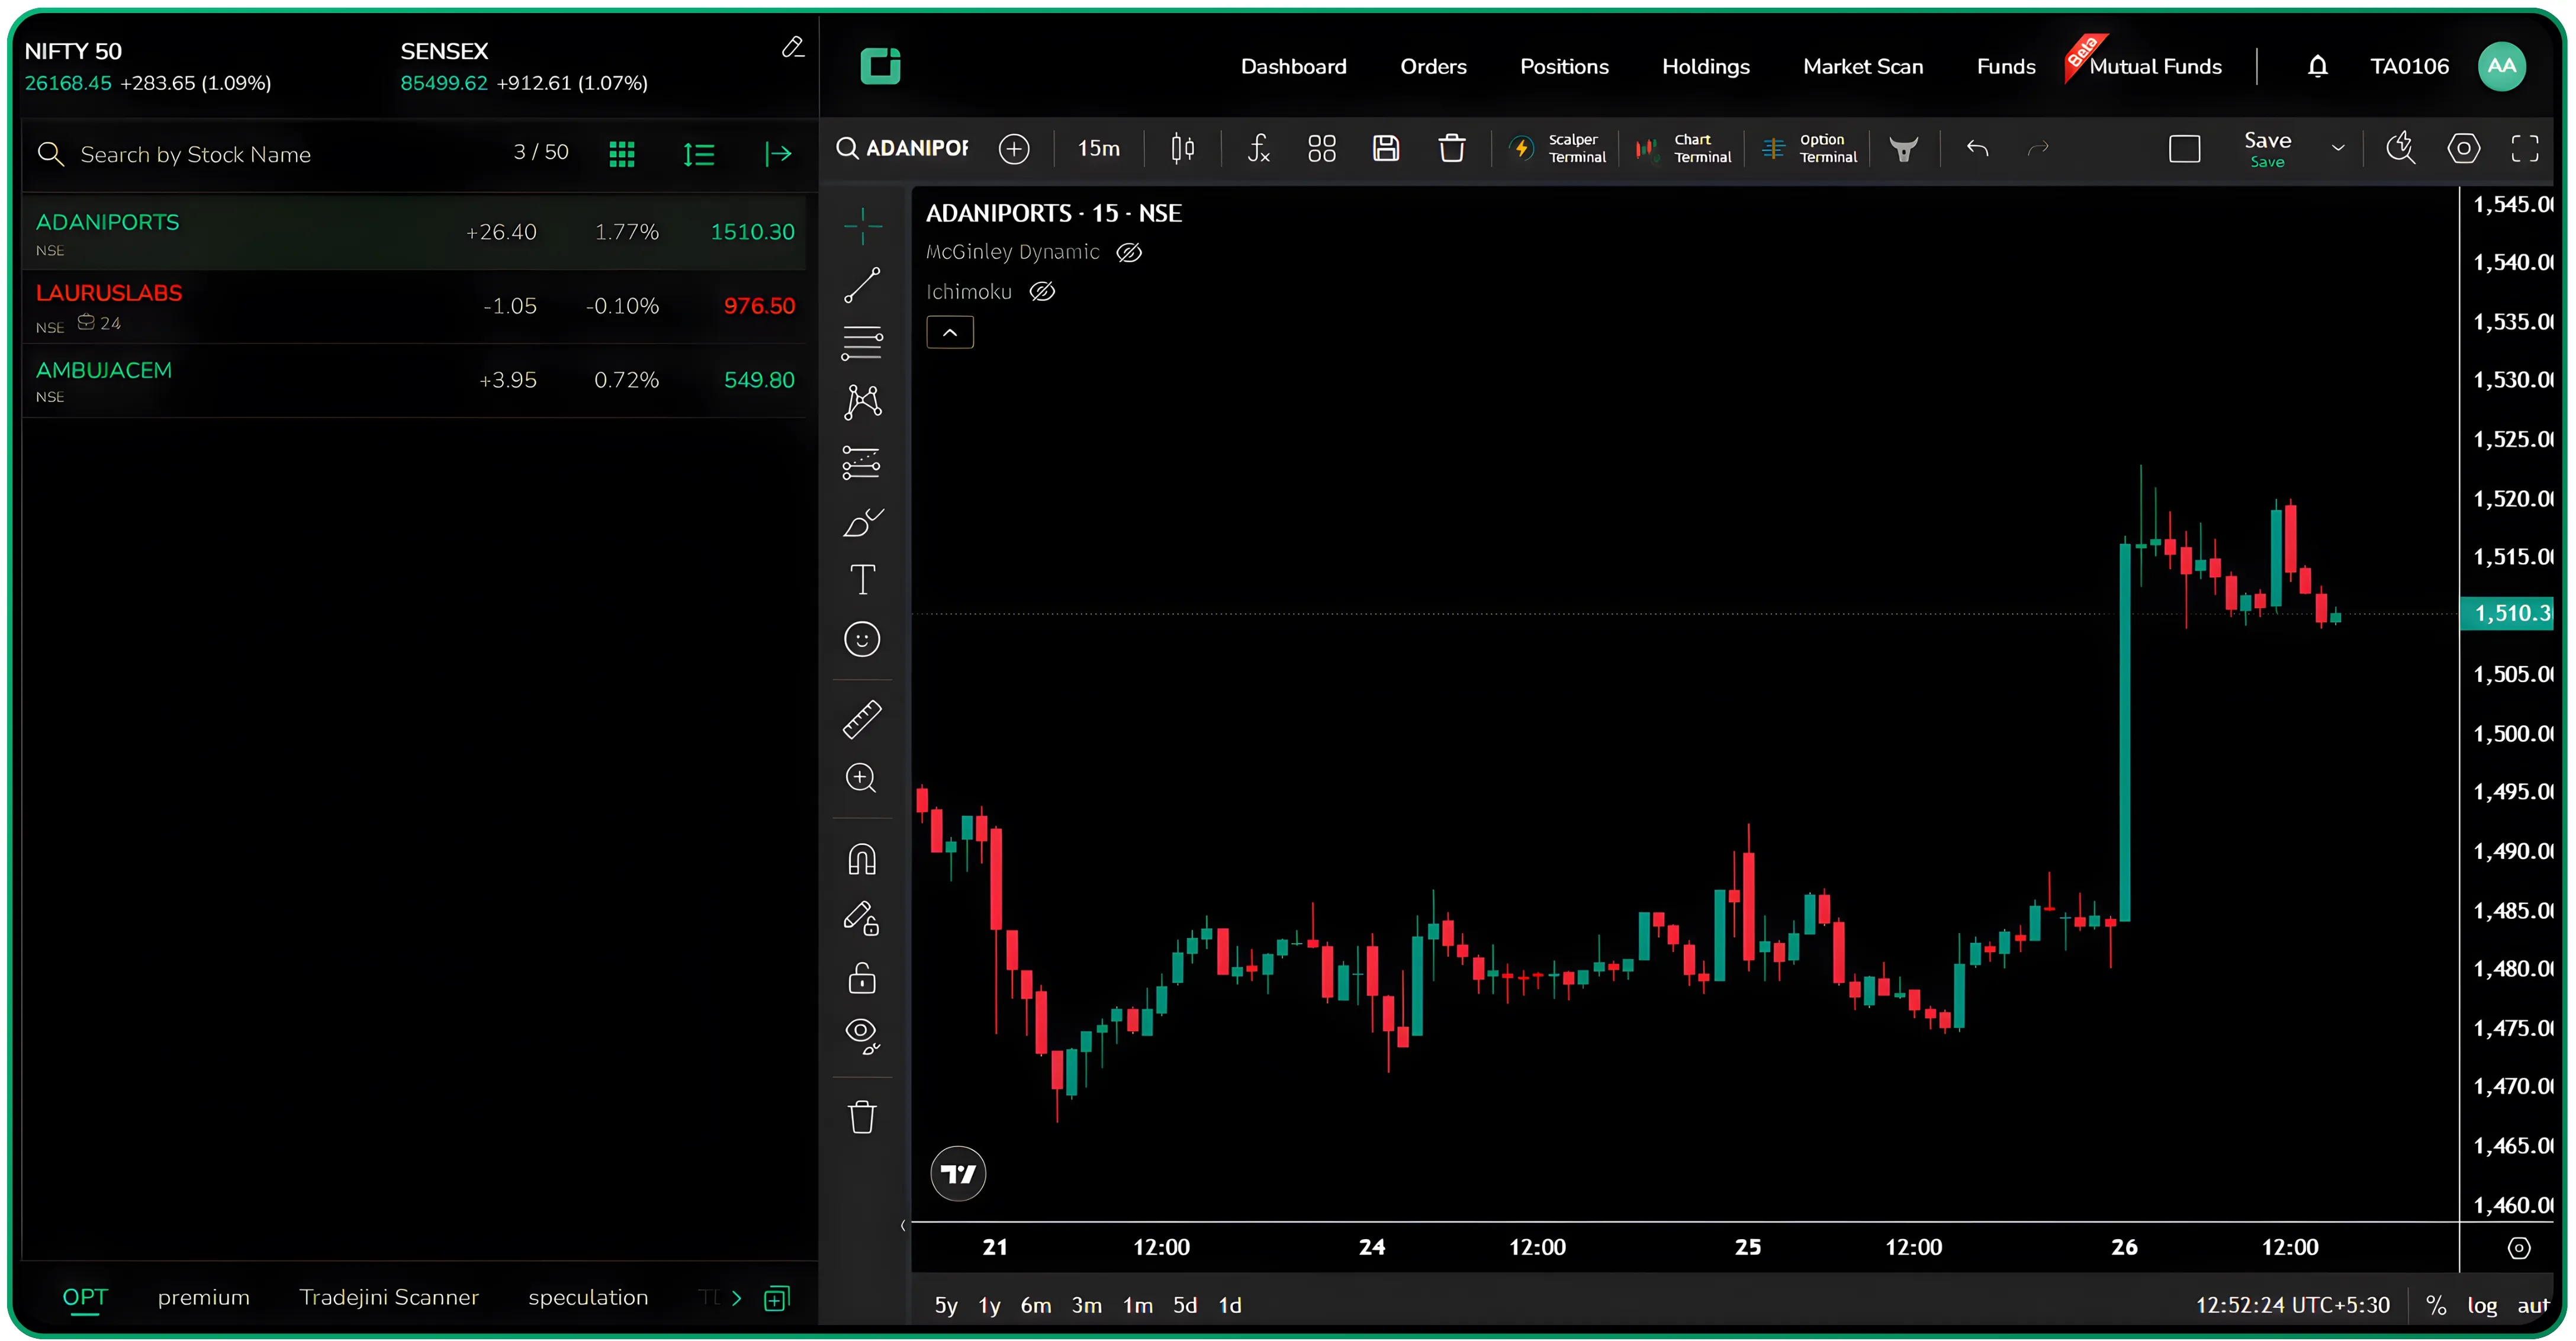Select the 1d timeframe button
Viewport: 2576px width, 1341px height.
point(1230,1305)
